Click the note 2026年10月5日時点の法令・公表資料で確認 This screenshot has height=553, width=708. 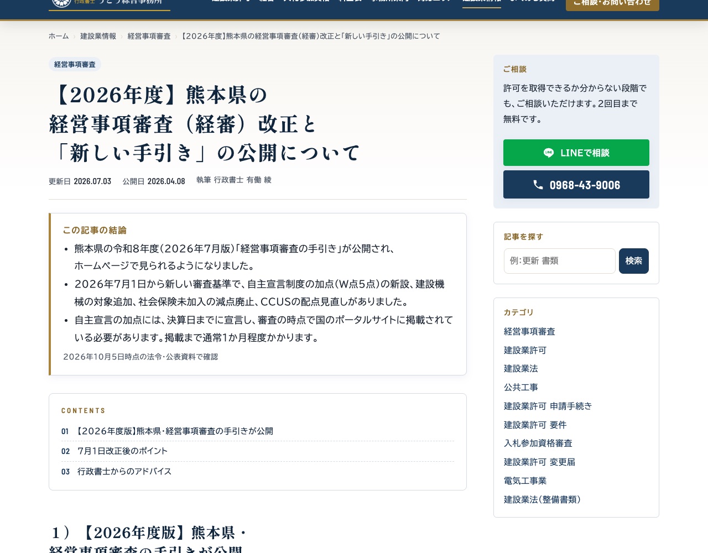pyautogui.click(x=140, y=357)
